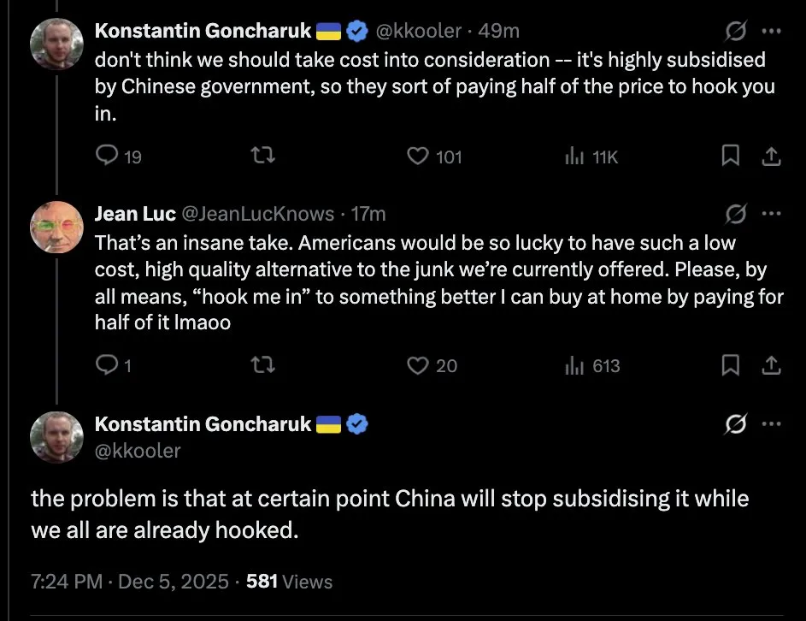Open more options on the main tweet
The height and width of the screenshot is (621, 806).
click(x=771, y=423)
